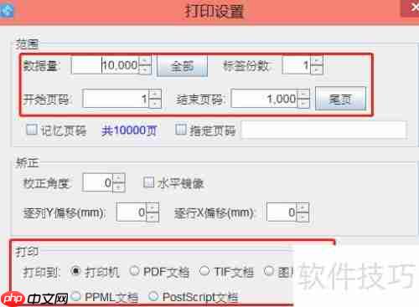419x307 pixels.
Task: Click the 全部 button
Action: pos(182,66)
